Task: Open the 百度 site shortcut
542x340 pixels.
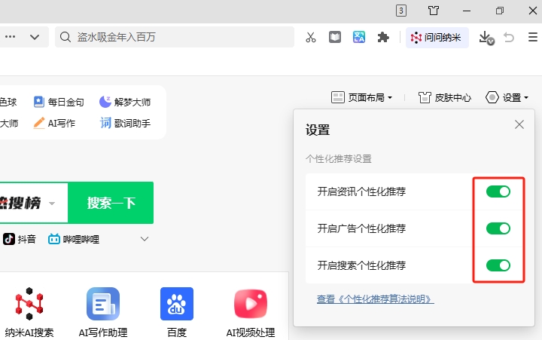Action: pyautogui.click(x=177, y=304)
